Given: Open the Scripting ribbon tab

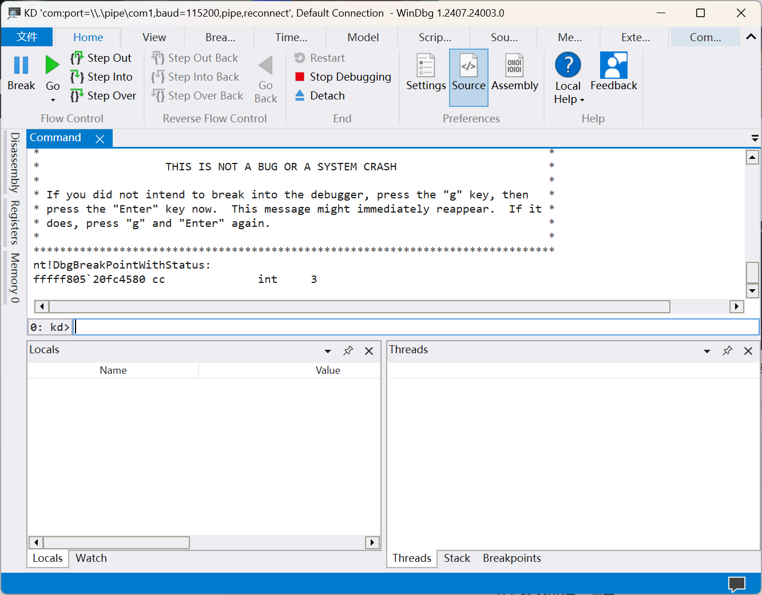Looking at the screenshot, I should [435, 37].
